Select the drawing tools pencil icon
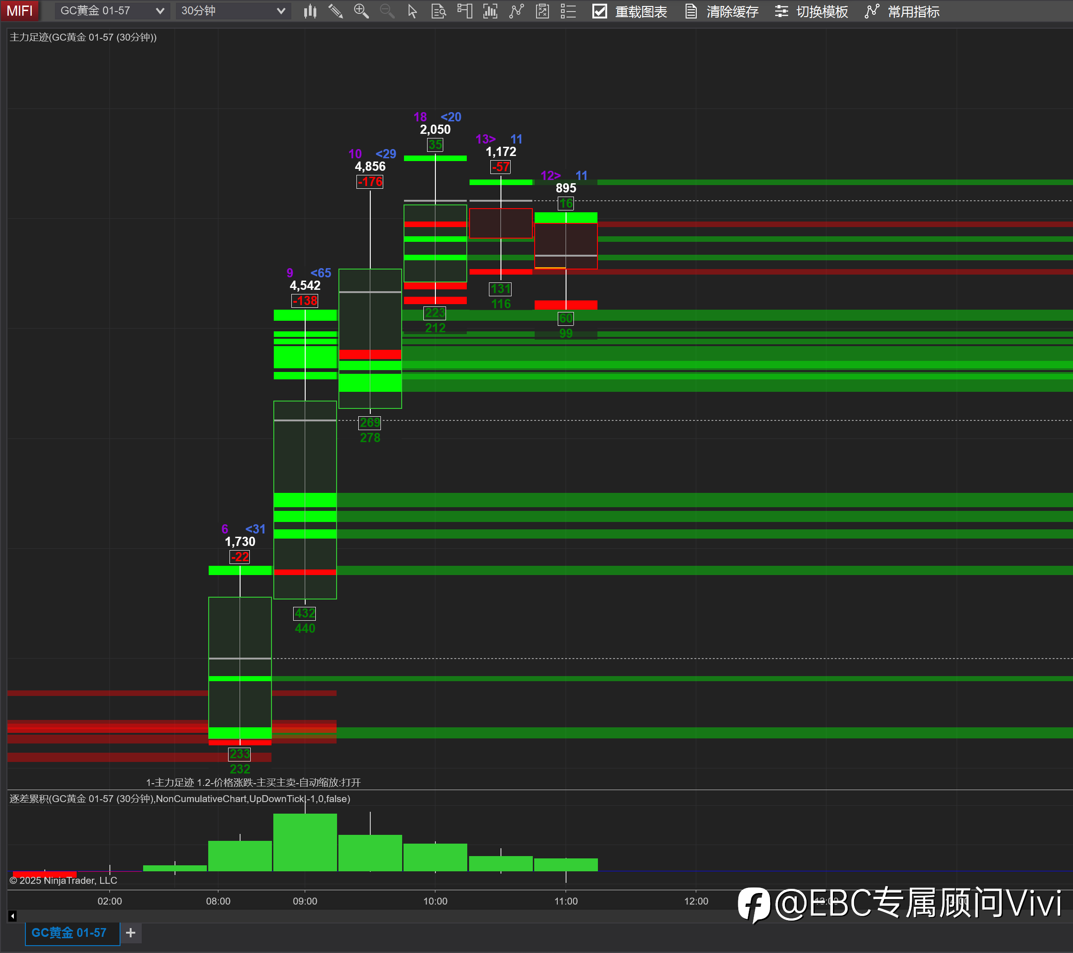Viewport: 1073px width, 953px height. click(336, 11)
